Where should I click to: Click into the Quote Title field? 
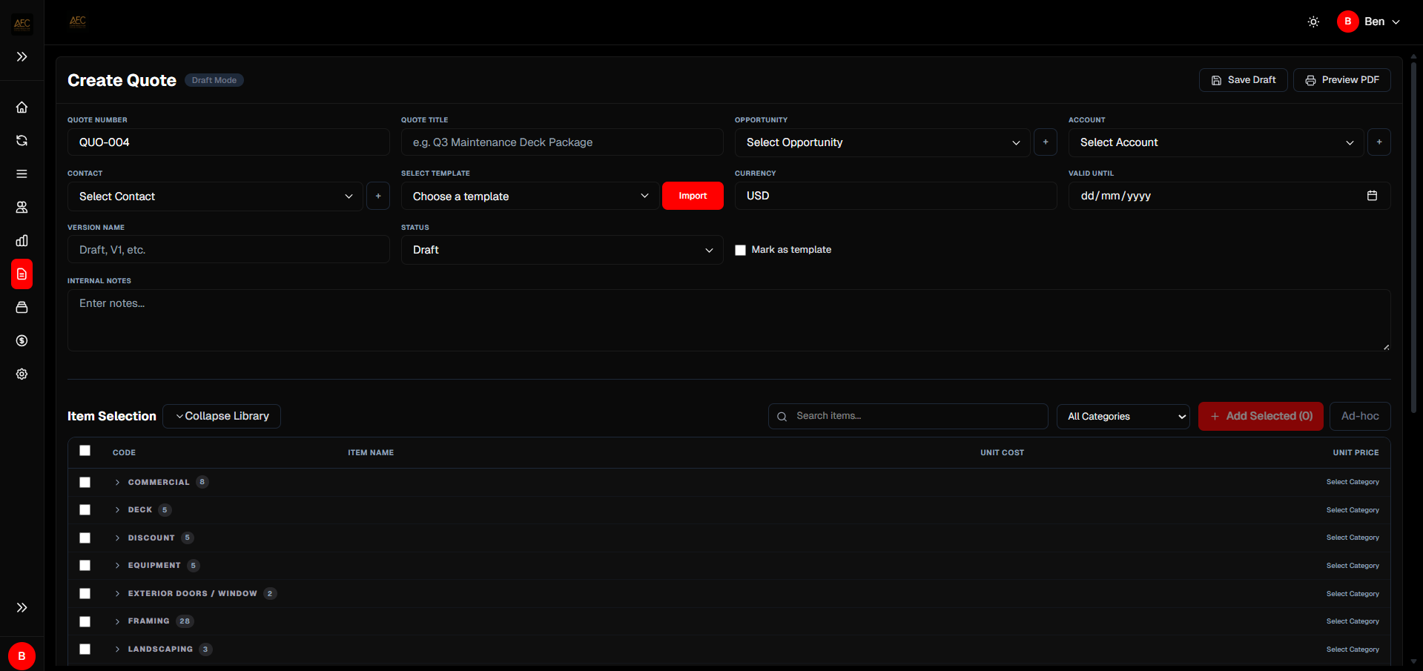pos(562,142)
